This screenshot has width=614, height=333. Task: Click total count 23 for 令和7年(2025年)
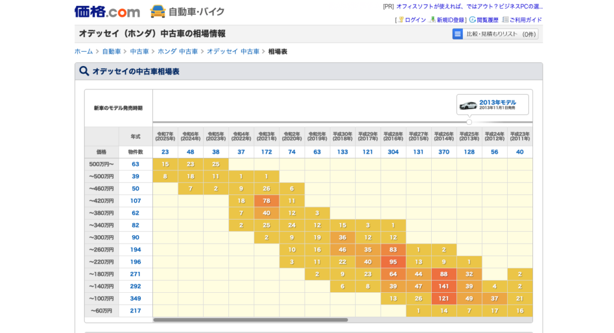tap(165, 152)
